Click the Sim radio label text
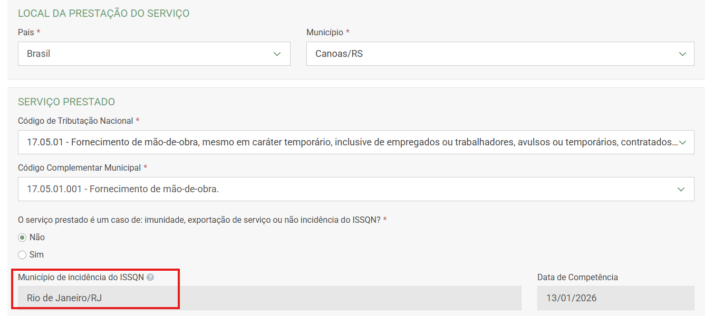Screen dimensions: 724x316 [x=36, y=255]
